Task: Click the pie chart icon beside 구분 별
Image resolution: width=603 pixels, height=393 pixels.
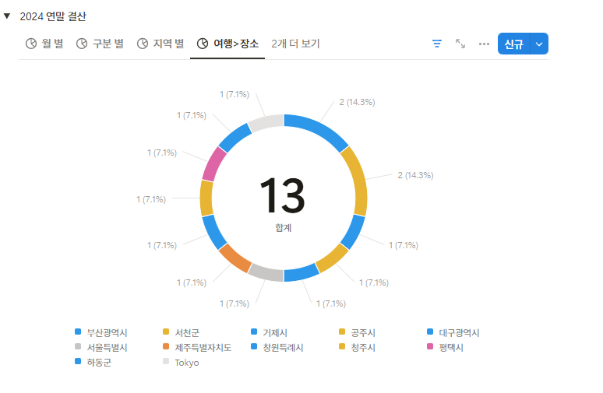Action: click(x=82, y=44)
